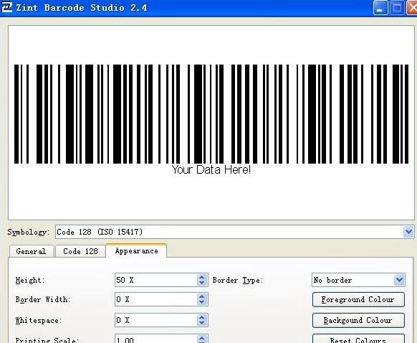Close the Zint Barcode Studio window

pos(412,7)
